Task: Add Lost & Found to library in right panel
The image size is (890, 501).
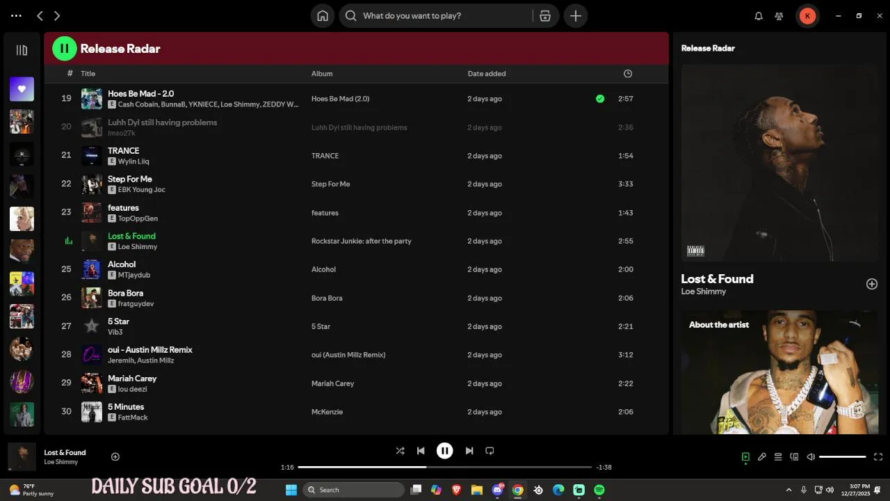Action: [872, 284]
